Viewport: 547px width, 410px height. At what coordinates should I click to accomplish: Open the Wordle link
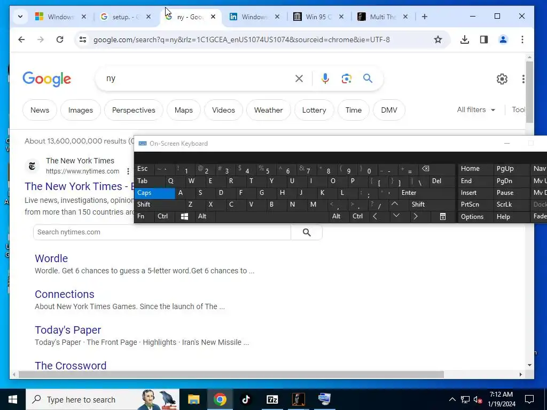point(51,258)
